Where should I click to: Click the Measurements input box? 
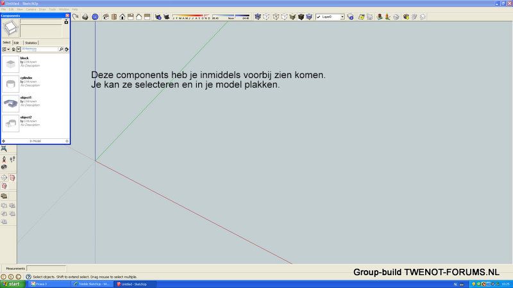click(46, 268)
